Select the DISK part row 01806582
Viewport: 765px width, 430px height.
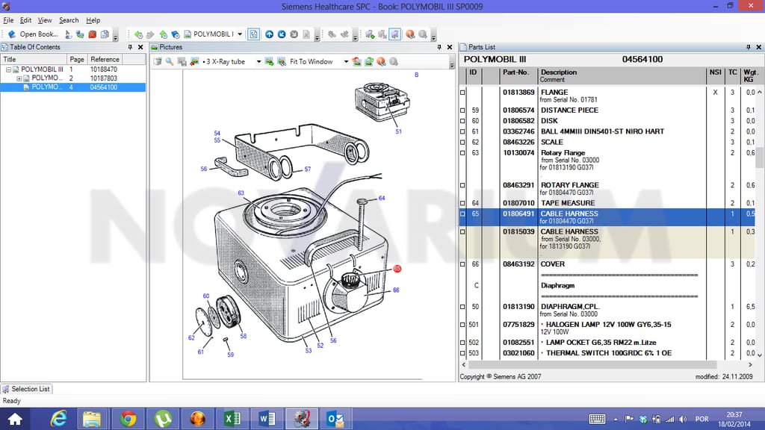click(607, 121)
